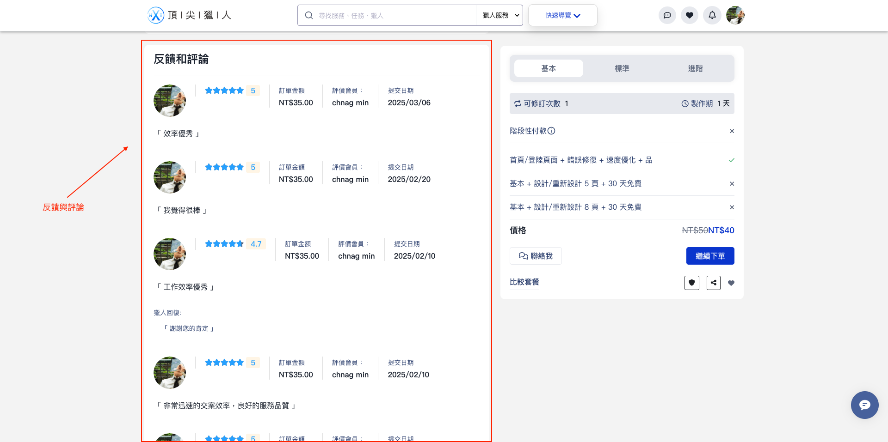Screen dimensions: 888x442
Task: Click the checkmark on 首頁/登陸頁面 option
Action: click(x=731, y=160)
